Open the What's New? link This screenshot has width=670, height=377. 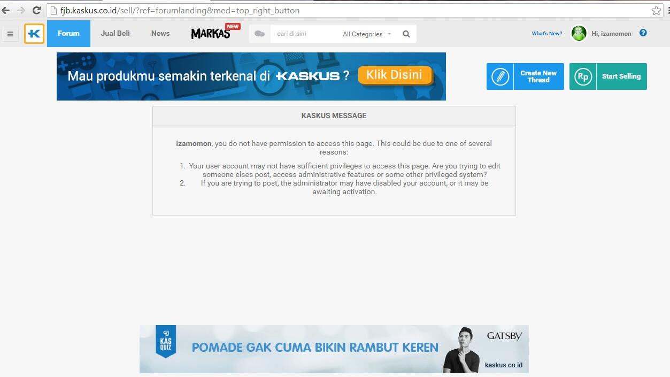pos(547,33)
